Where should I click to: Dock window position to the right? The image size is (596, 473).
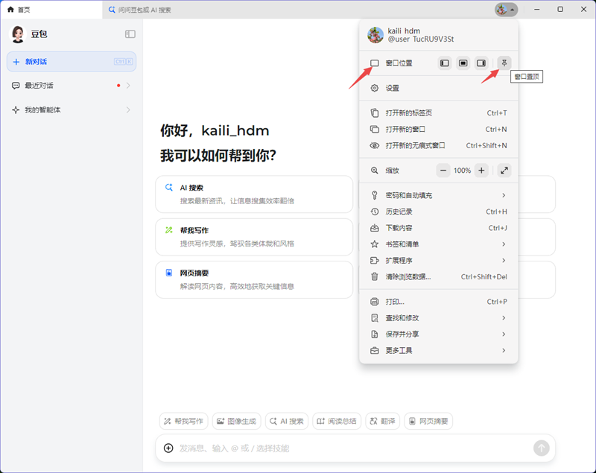tap(481, 63)
